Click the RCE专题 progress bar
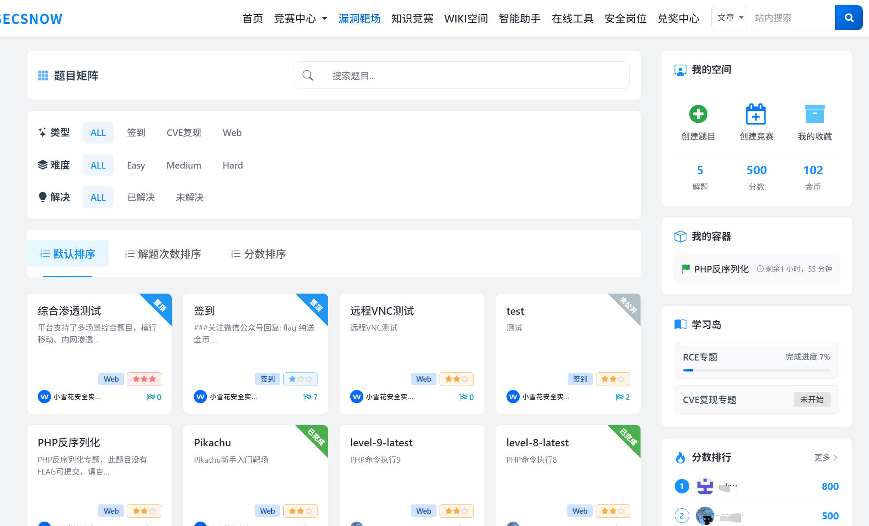This screenshot has width=869, height=526. tap(756, 370)
